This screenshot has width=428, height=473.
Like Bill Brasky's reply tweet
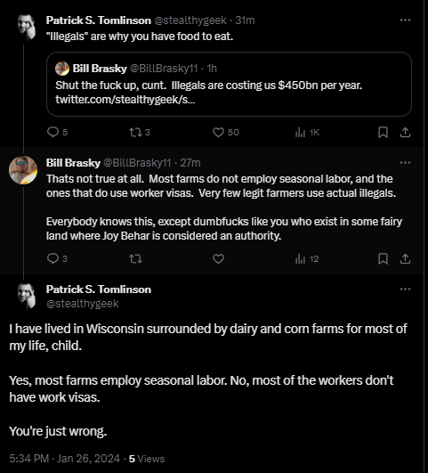pyautogui.click(x=219, y=259)
